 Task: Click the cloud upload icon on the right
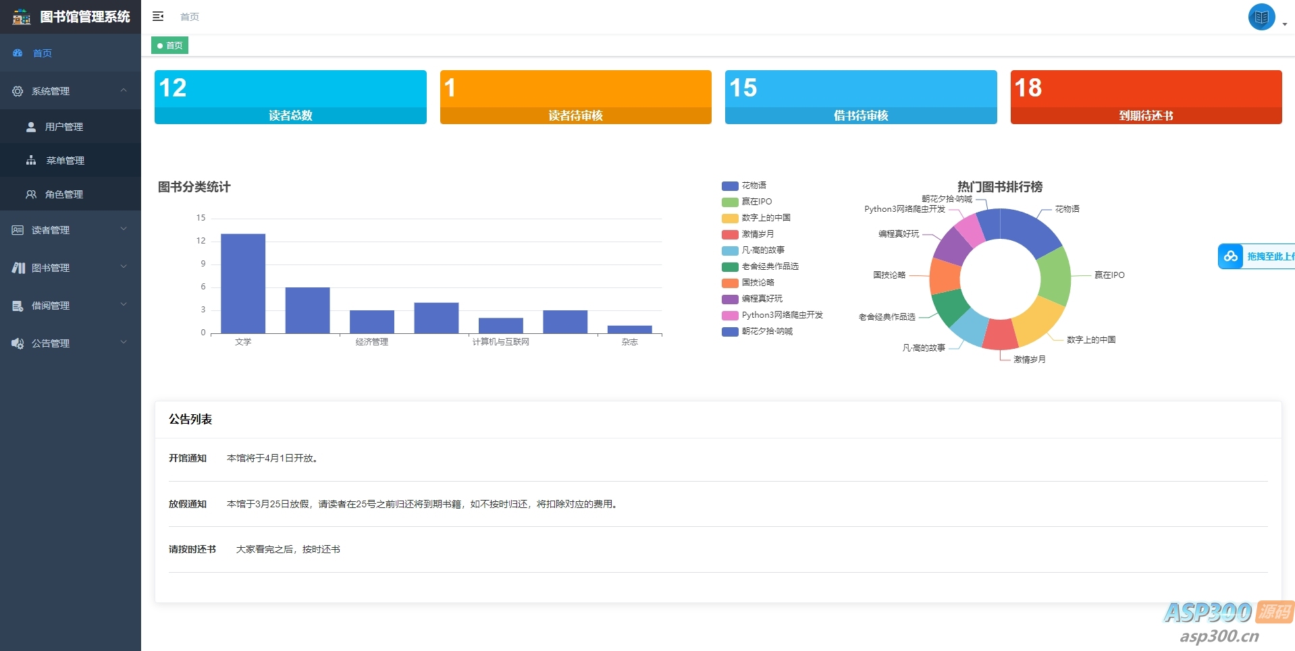coord(1232,256)
